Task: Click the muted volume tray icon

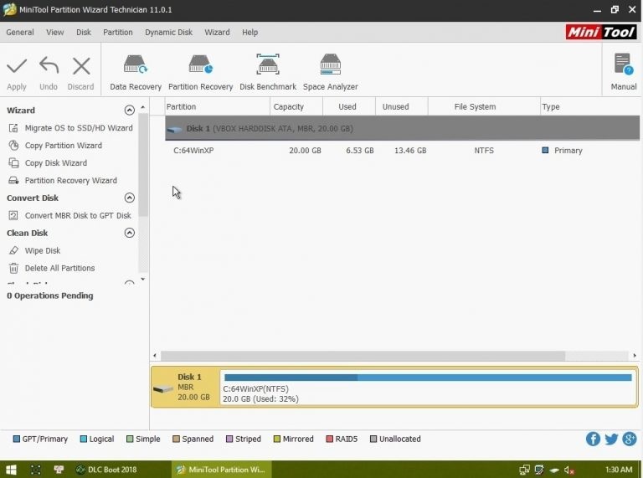Action: click(569, 470)
